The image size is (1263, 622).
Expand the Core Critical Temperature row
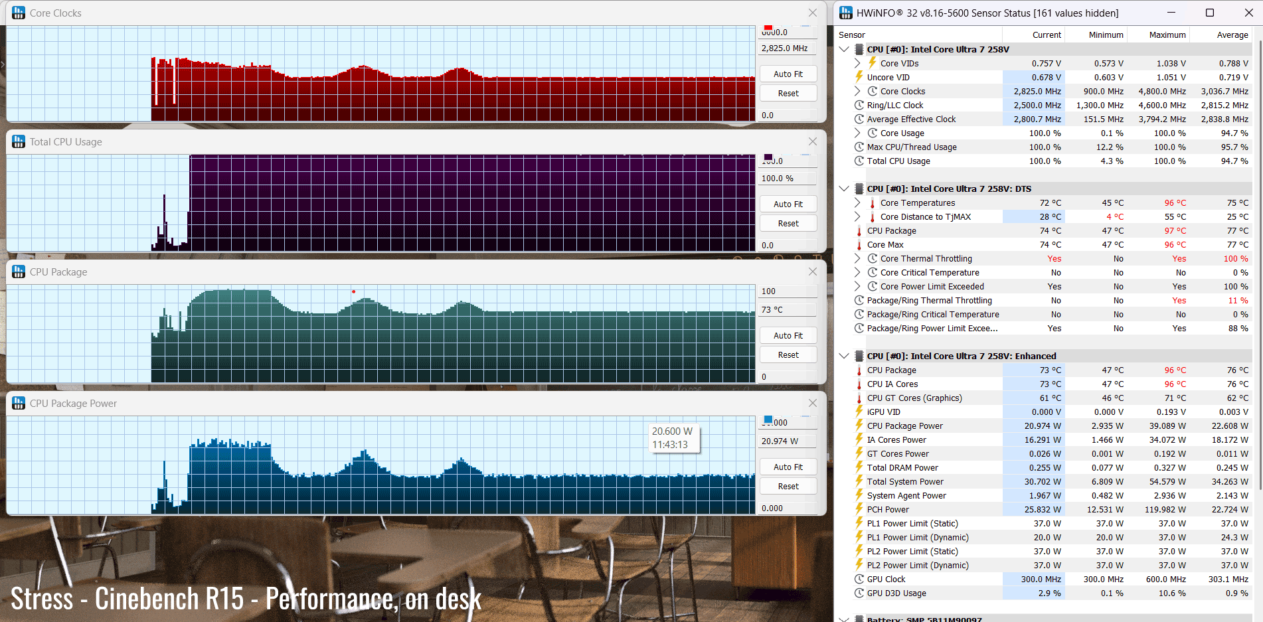pos(857,272)
